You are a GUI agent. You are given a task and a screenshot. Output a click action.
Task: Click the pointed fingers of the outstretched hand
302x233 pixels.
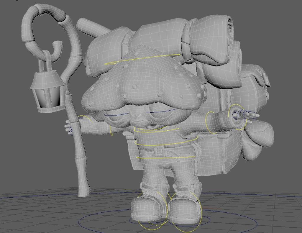coord(251,114)
